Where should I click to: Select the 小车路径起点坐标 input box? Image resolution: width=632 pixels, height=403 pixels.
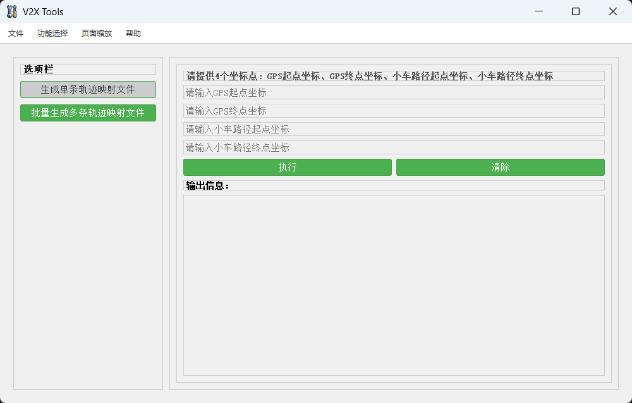pos(393,130)
